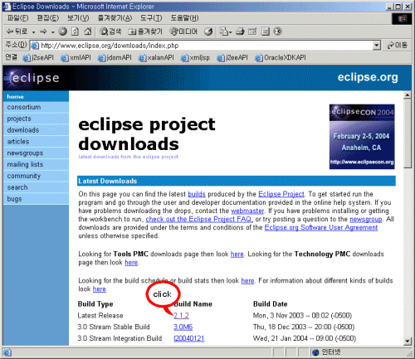Open the newsgroups sidebar link

pyautogui.click(x=25, y=153)
